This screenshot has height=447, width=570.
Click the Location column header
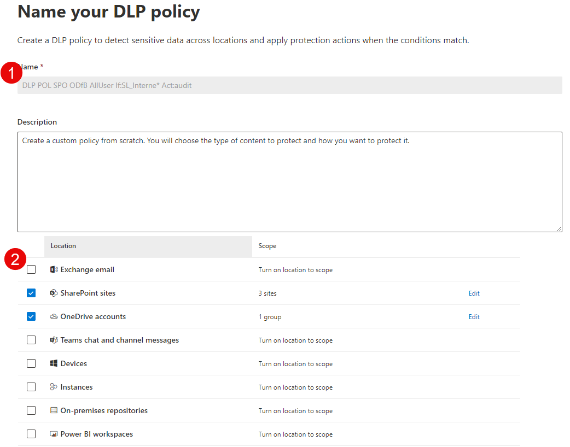pyautogui.click(x=63, y=246)
